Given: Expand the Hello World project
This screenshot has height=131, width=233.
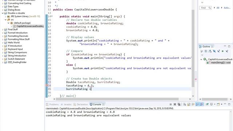Looking at the screenshot, I should 3,43.
